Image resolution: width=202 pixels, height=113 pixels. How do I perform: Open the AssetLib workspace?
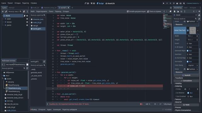point(110,3)
